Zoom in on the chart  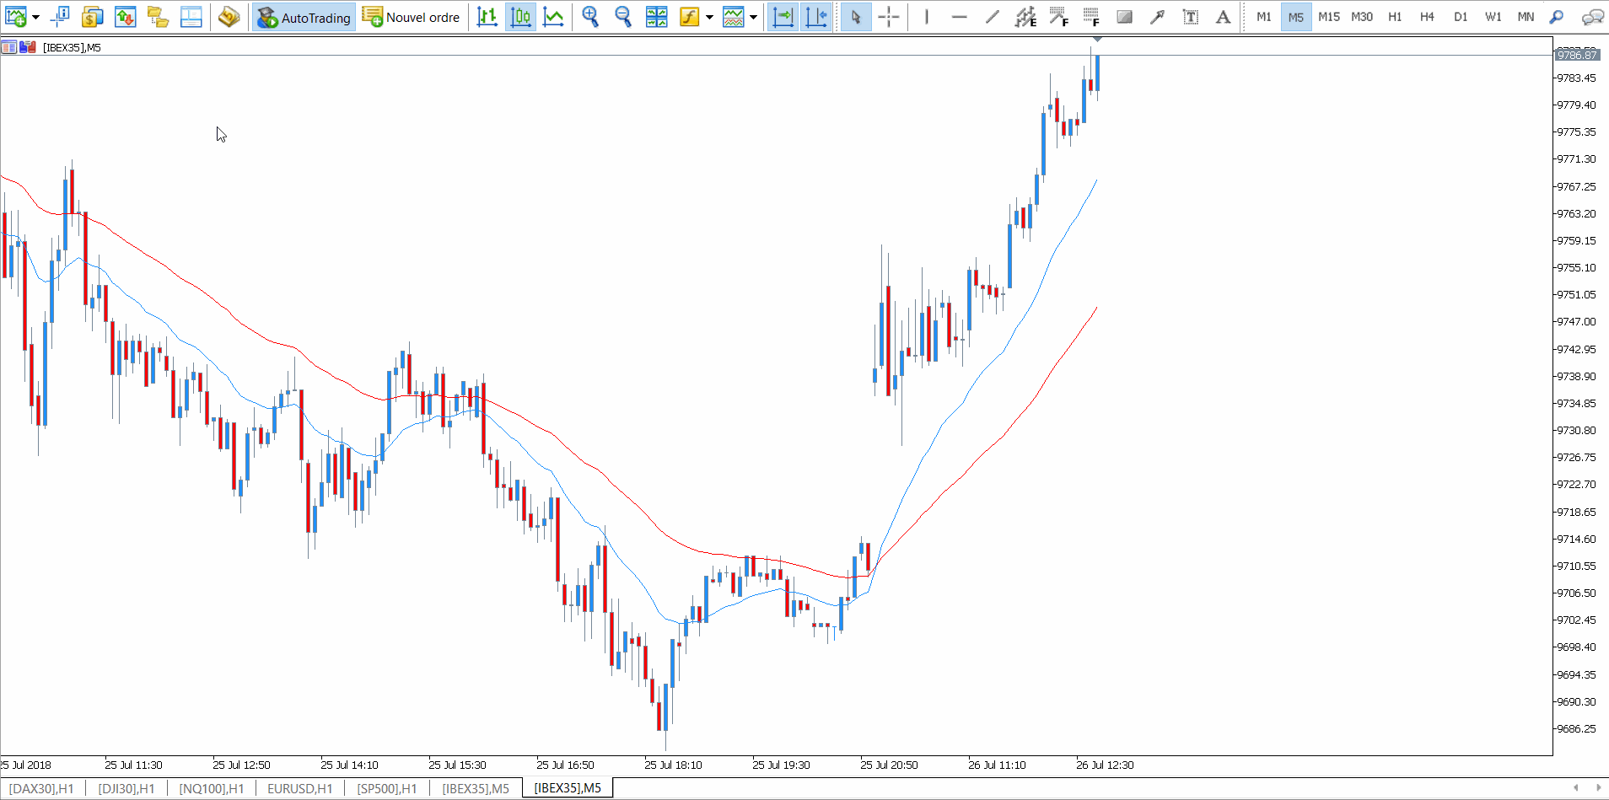pyautogui.click(x=590, y=17)
